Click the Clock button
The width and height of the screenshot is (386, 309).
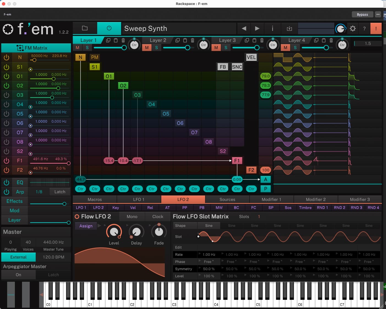pos(158,217)
